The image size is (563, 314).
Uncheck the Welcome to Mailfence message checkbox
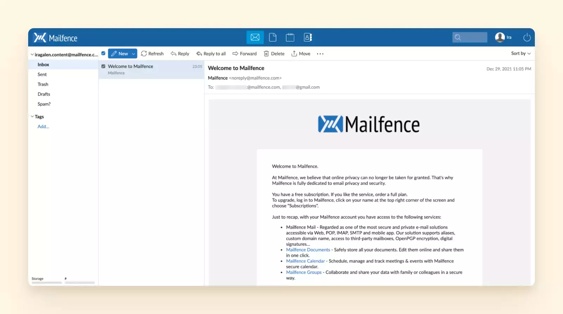[x=103, y=66]
